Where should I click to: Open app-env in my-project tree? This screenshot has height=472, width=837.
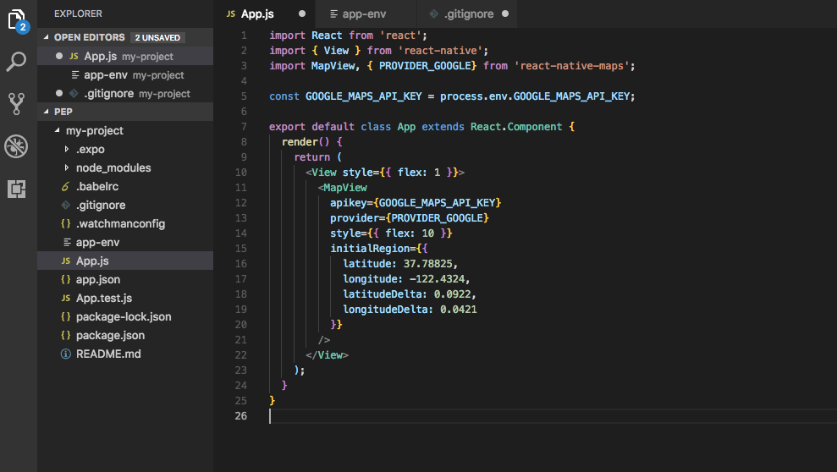pyautogui.click(x=125, y=242)
